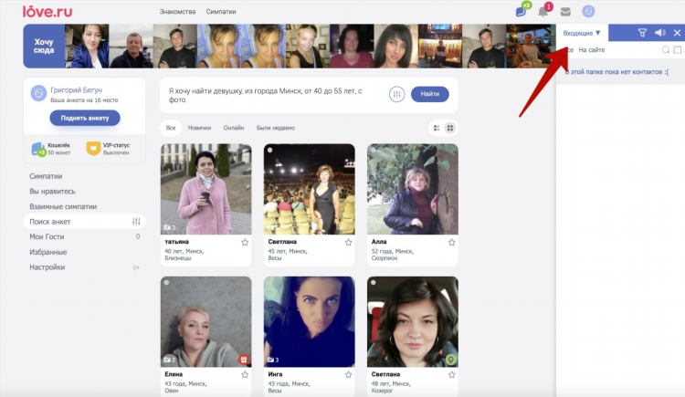Click the love.ru logo
This screenshot has width=685, height=397.
(x=47, y=11)
